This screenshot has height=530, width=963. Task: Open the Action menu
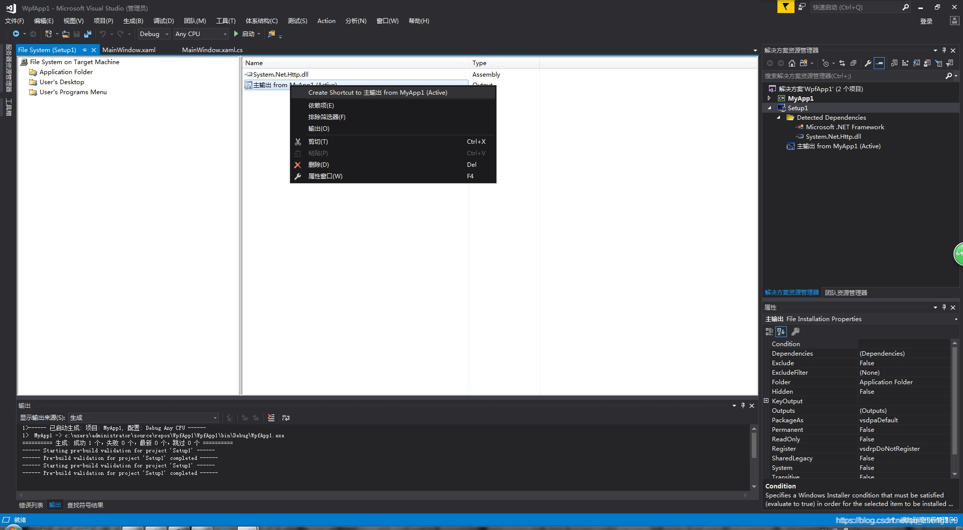[327, 21]
